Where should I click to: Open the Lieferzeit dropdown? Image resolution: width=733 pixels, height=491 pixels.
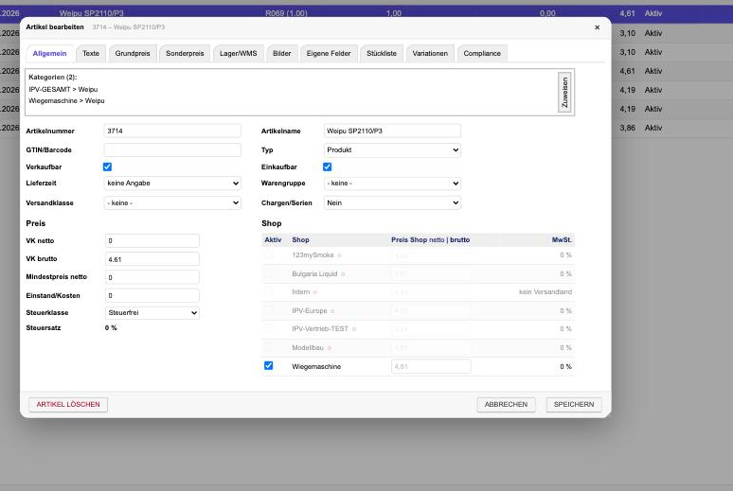172,184
